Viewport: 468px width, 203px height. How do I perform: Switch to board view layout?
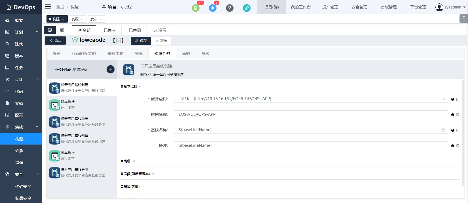point(62,30)
